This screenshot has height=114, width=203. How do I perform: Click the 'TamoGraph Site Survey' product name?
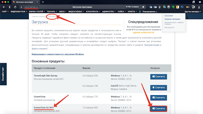(x=46, y=75)
